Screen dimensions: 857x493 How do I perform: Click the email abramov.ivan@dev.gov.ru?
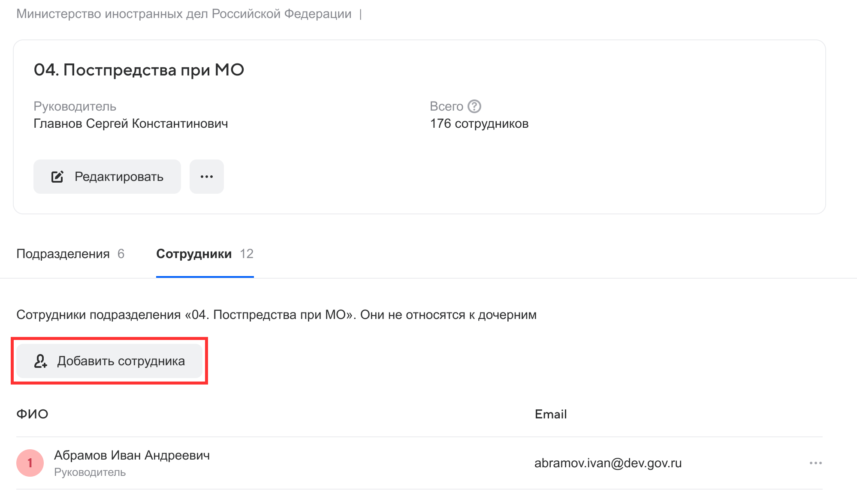coord(608,463)
